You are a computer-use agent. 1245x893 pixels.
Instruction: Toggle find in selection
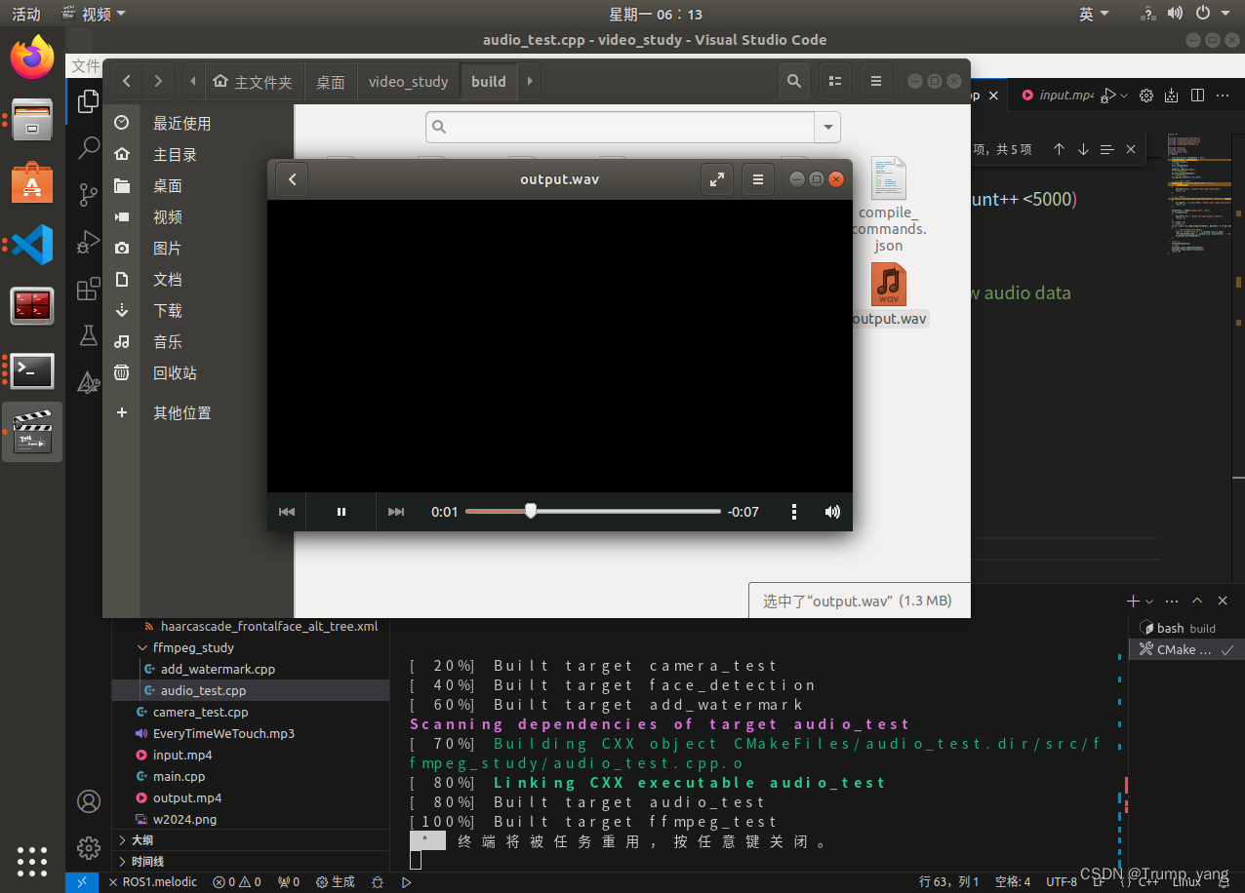[x=1106, y=149]
